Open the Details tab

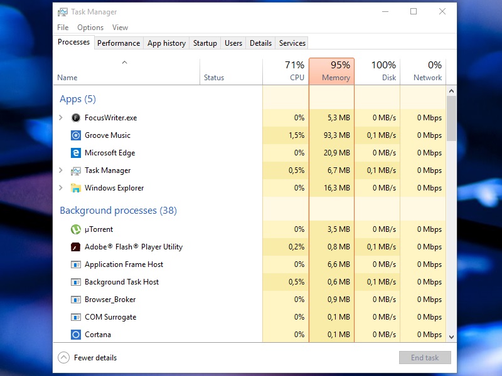(x=260, y=43)
